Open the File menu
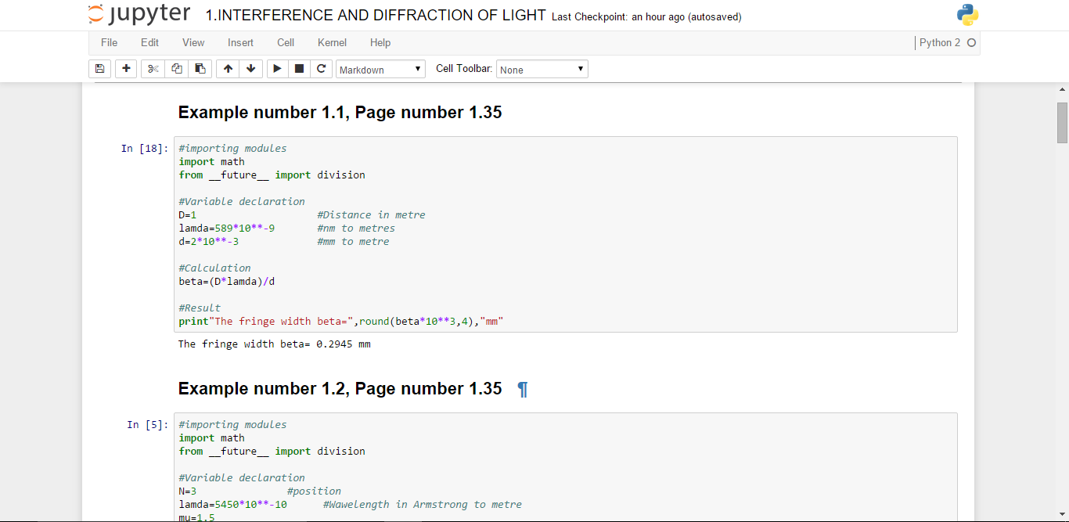The height and width of the screenshot is (522, 1069). tap(109, 43)
